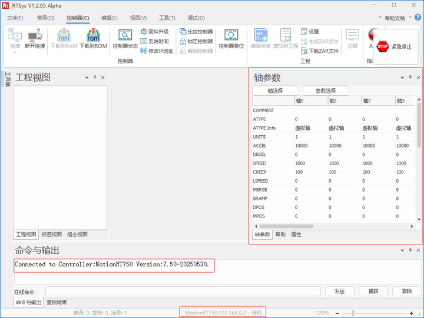This screenshot has height=318, width=424.
Task: Click Firmware Upgrade (固件升级)
Action: click(155, 32)
